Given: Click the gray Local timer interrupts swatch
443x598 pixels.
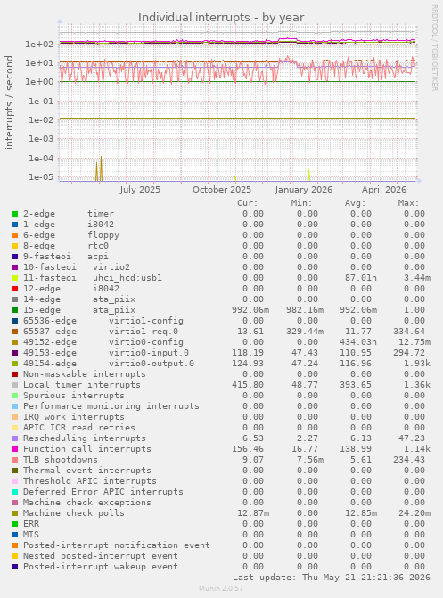Looking at the screenshot, I should [x=15, y=385].
